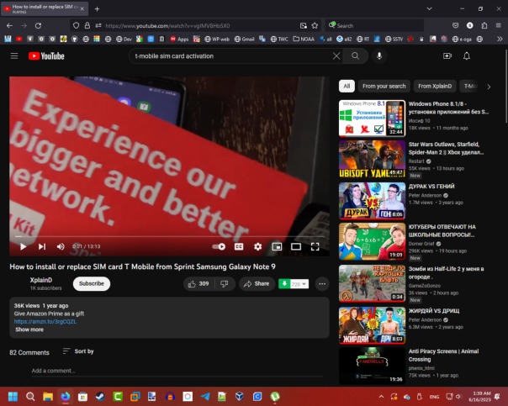The width and height of the screenshot is (508, 406).
Task: Toggle theater mode view
Action: 296,246
